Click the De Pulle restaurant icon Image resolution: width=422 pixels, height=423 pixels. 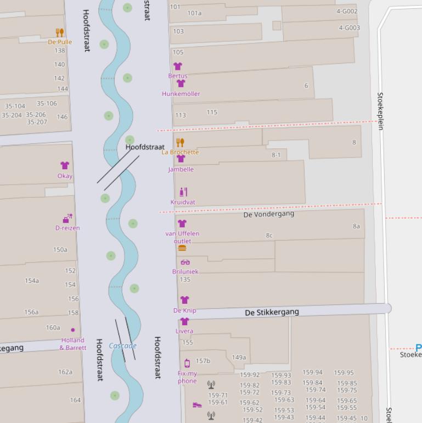pos(60,33)
